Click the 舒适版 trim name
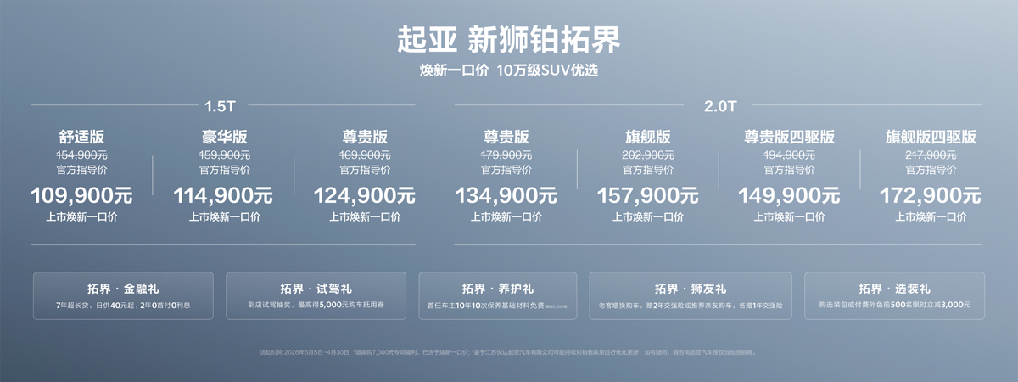Viewport: 1018px width, 382px height. point(81,137)
